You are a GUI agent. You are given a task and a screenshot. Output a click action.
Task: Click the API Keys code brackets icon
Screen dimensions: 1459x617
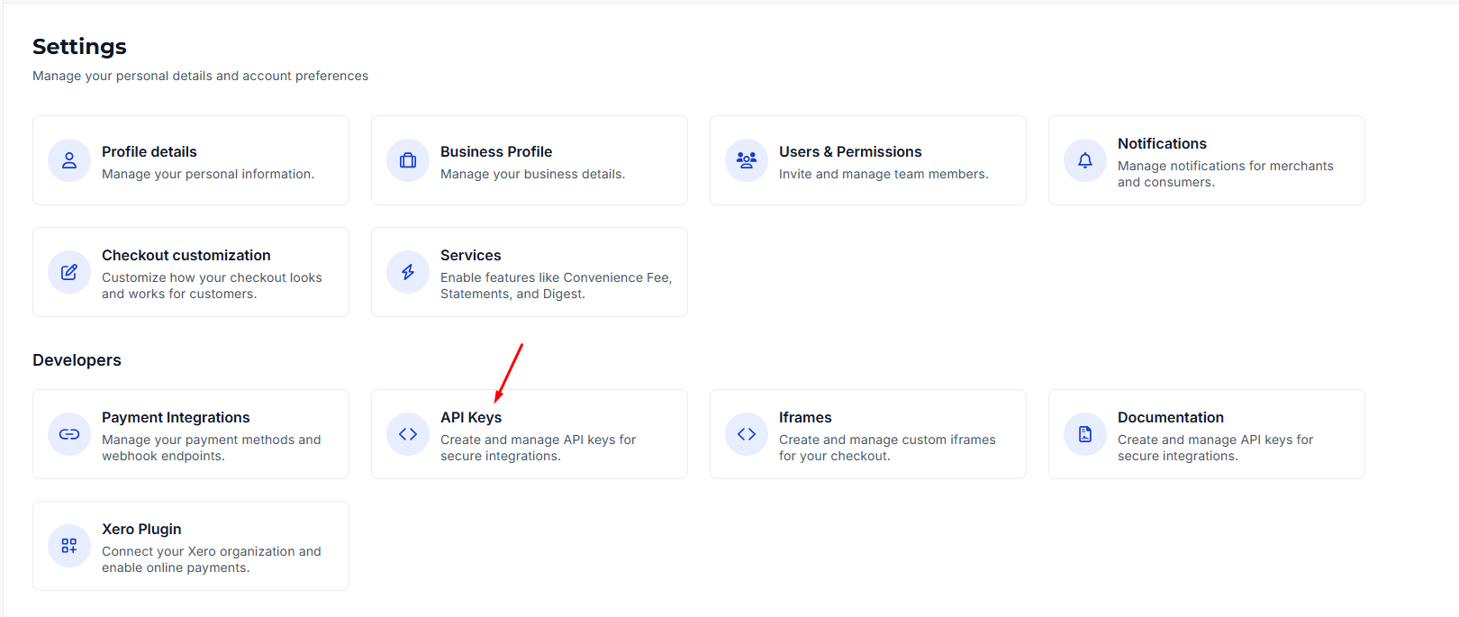[x=408, y=434]
